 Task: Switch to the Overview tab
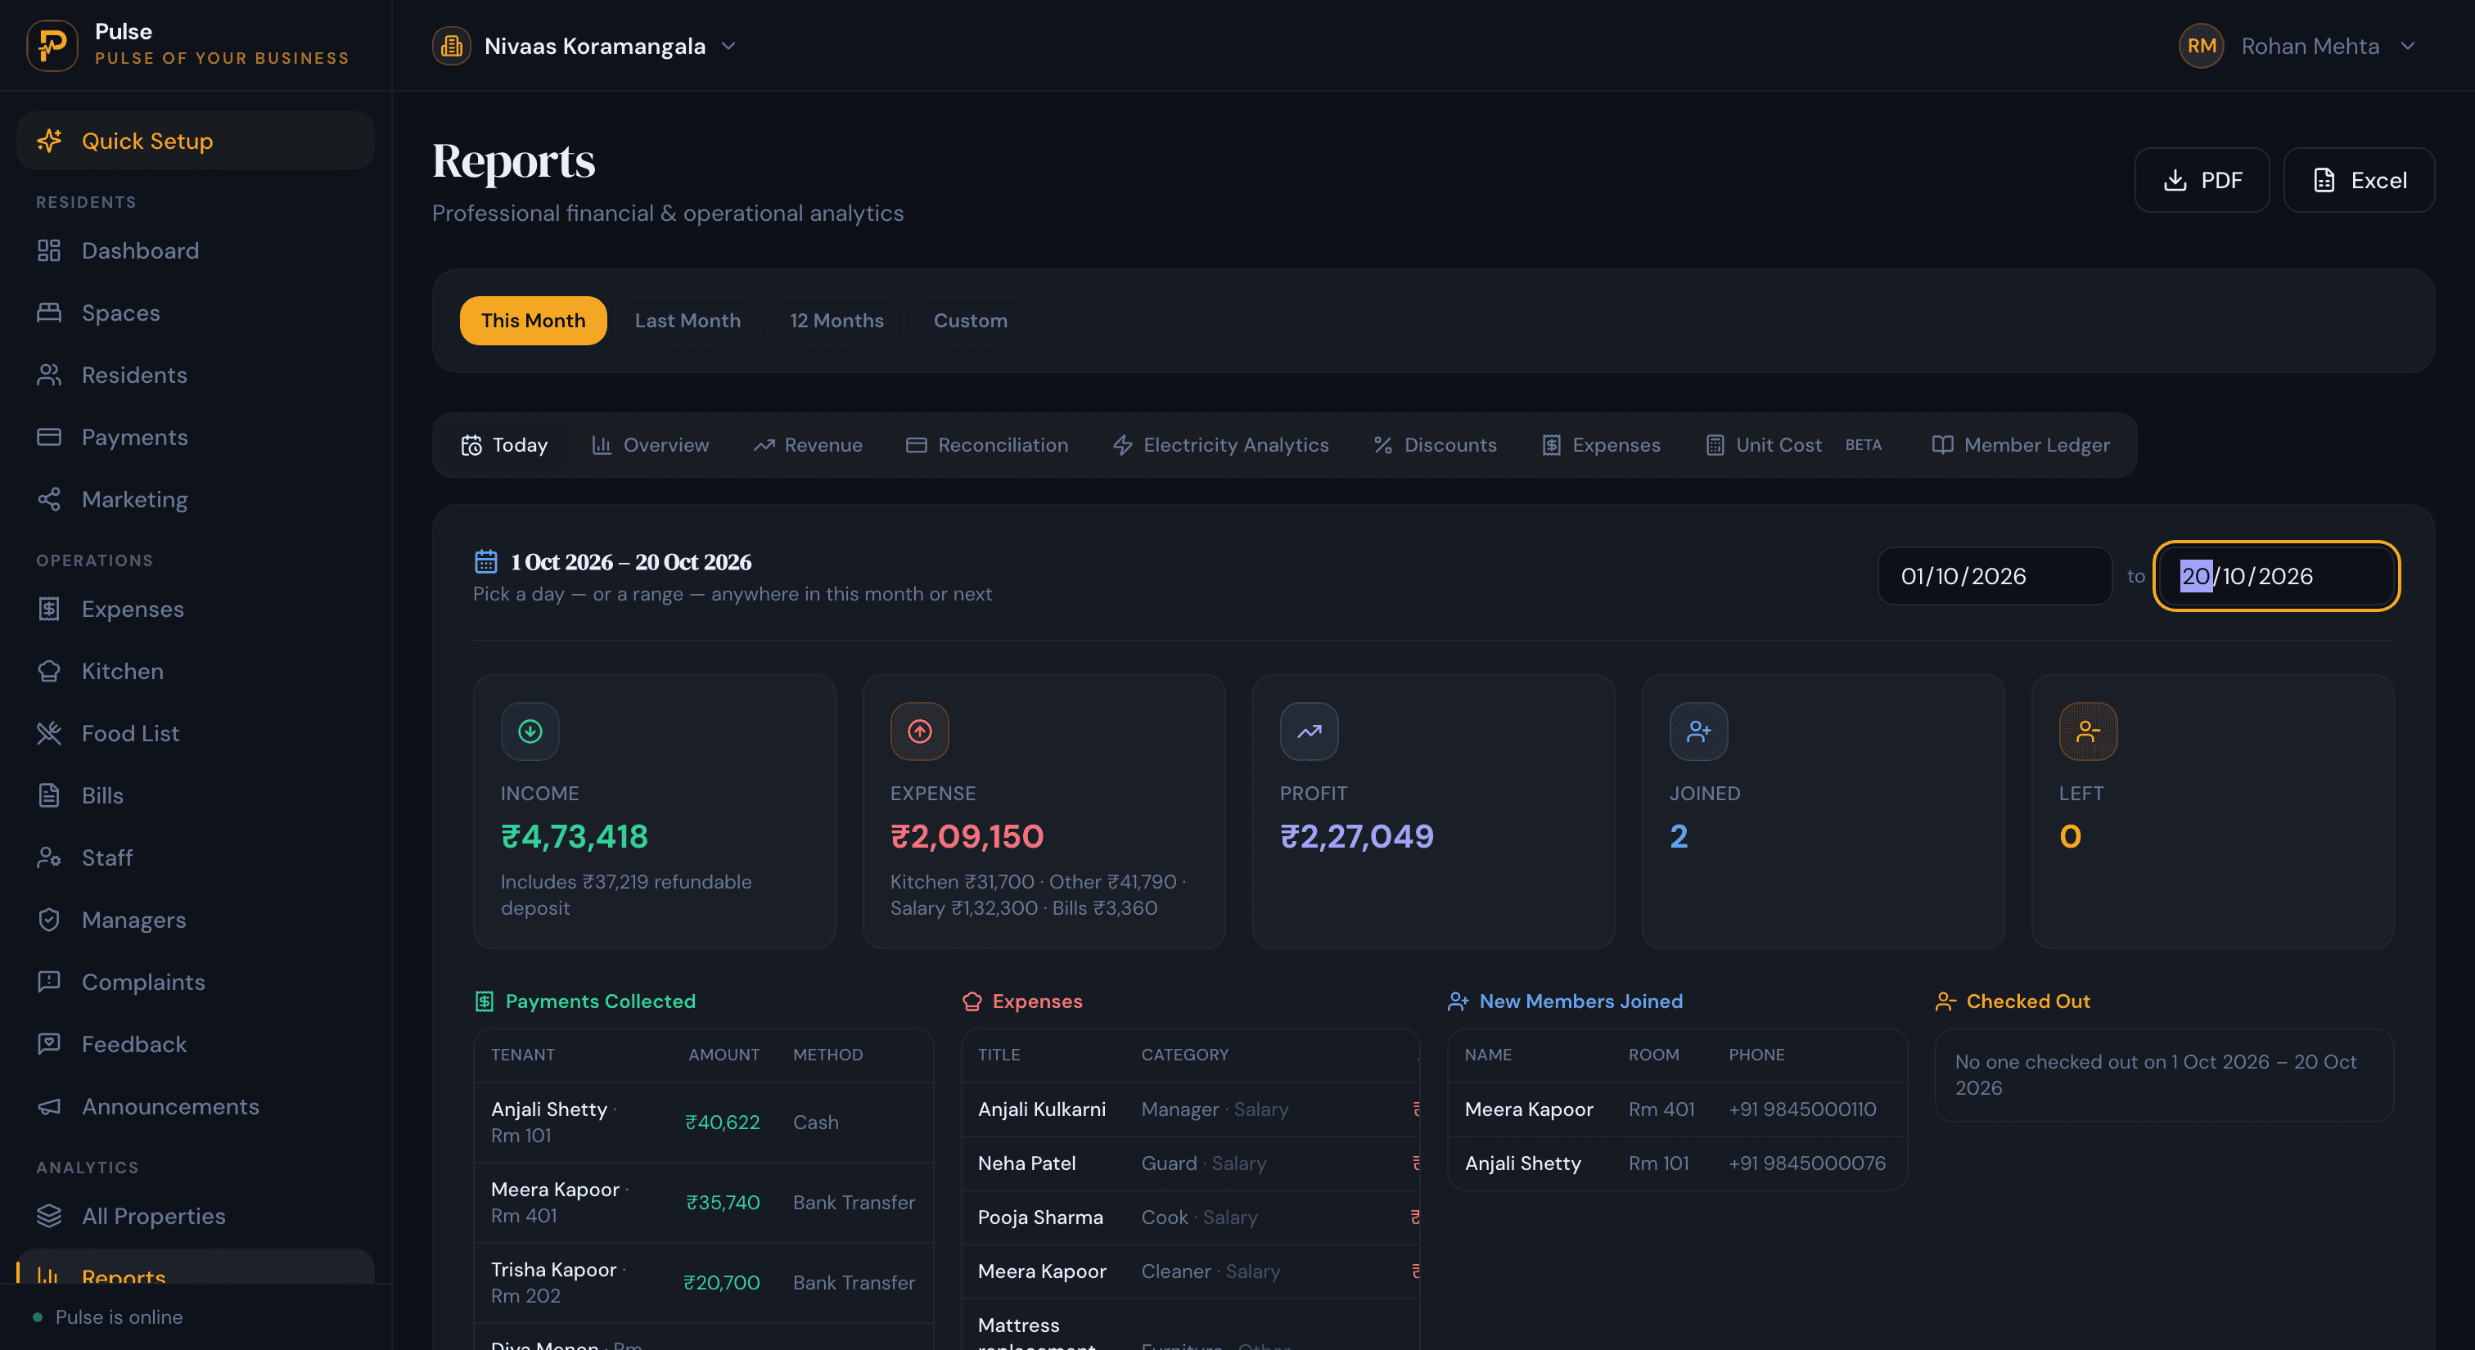click(651, 446)
